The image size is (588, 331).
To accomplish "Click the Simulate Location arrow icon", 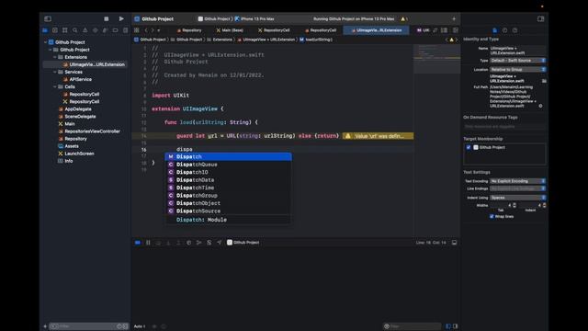I will coord(220,243).
